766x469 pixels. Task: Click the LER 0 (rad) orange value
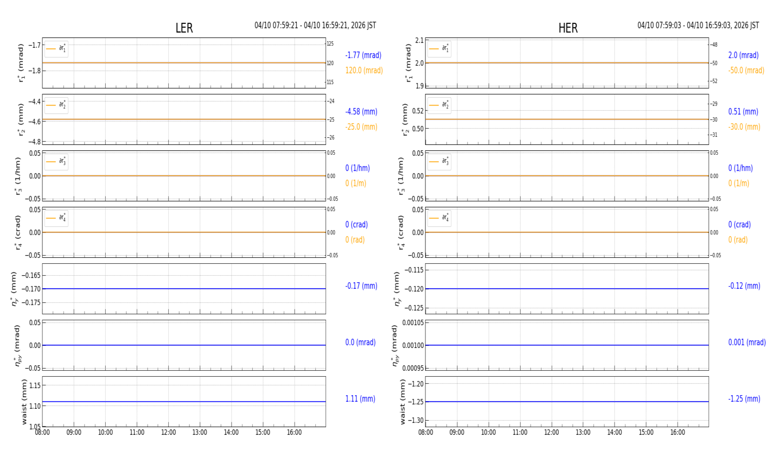tap(355, 240)
